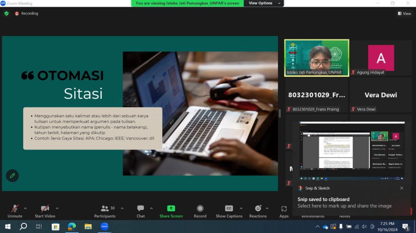Viewport: 416px width, 233px height.
Task: Switch to Zoom app on the taskbar
Action: coord(104,227)
